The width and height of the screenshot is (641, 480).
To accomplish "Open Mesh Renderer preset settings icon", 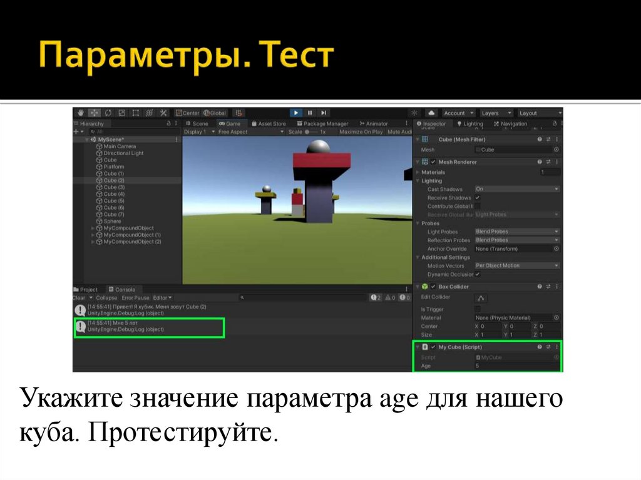I will 548,162.
